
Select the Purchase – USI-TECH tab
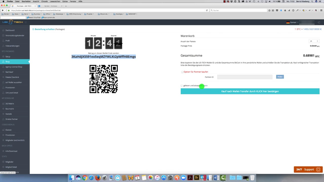(24, 6)
